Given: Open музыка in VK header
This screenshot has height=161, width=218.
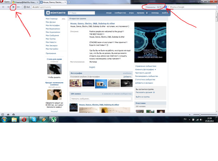Looking at the screenshot, I should 140,13.
